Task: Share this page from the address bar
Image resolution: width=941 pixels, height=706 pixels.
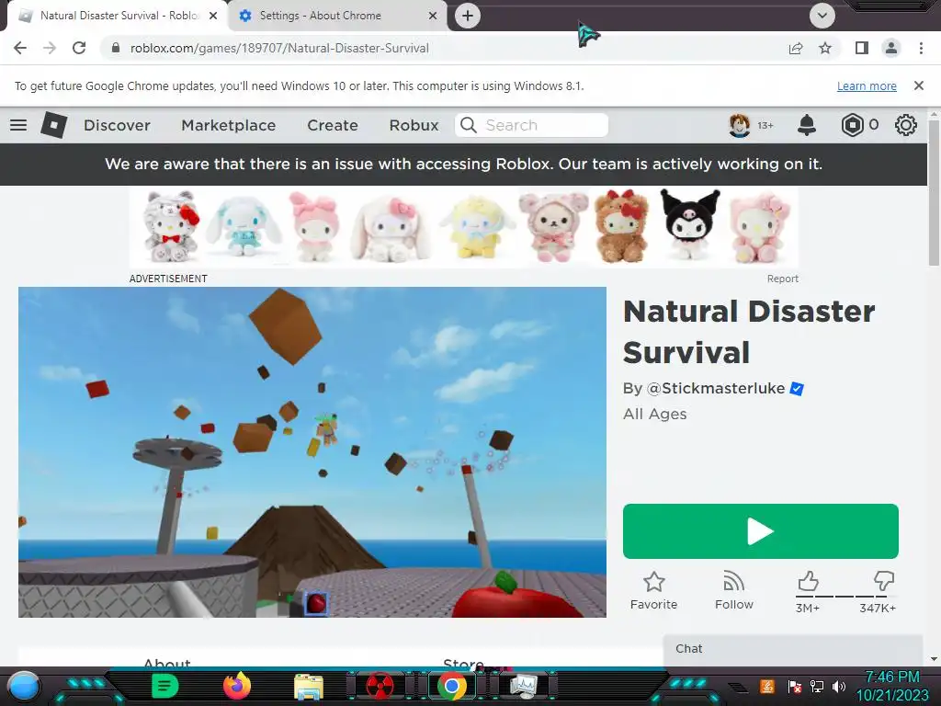Action: point(796,48)
